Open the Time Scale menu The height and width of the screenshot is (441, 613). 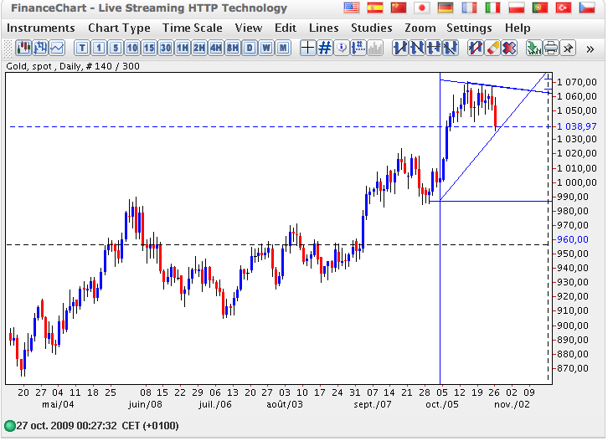pos(193,28)
